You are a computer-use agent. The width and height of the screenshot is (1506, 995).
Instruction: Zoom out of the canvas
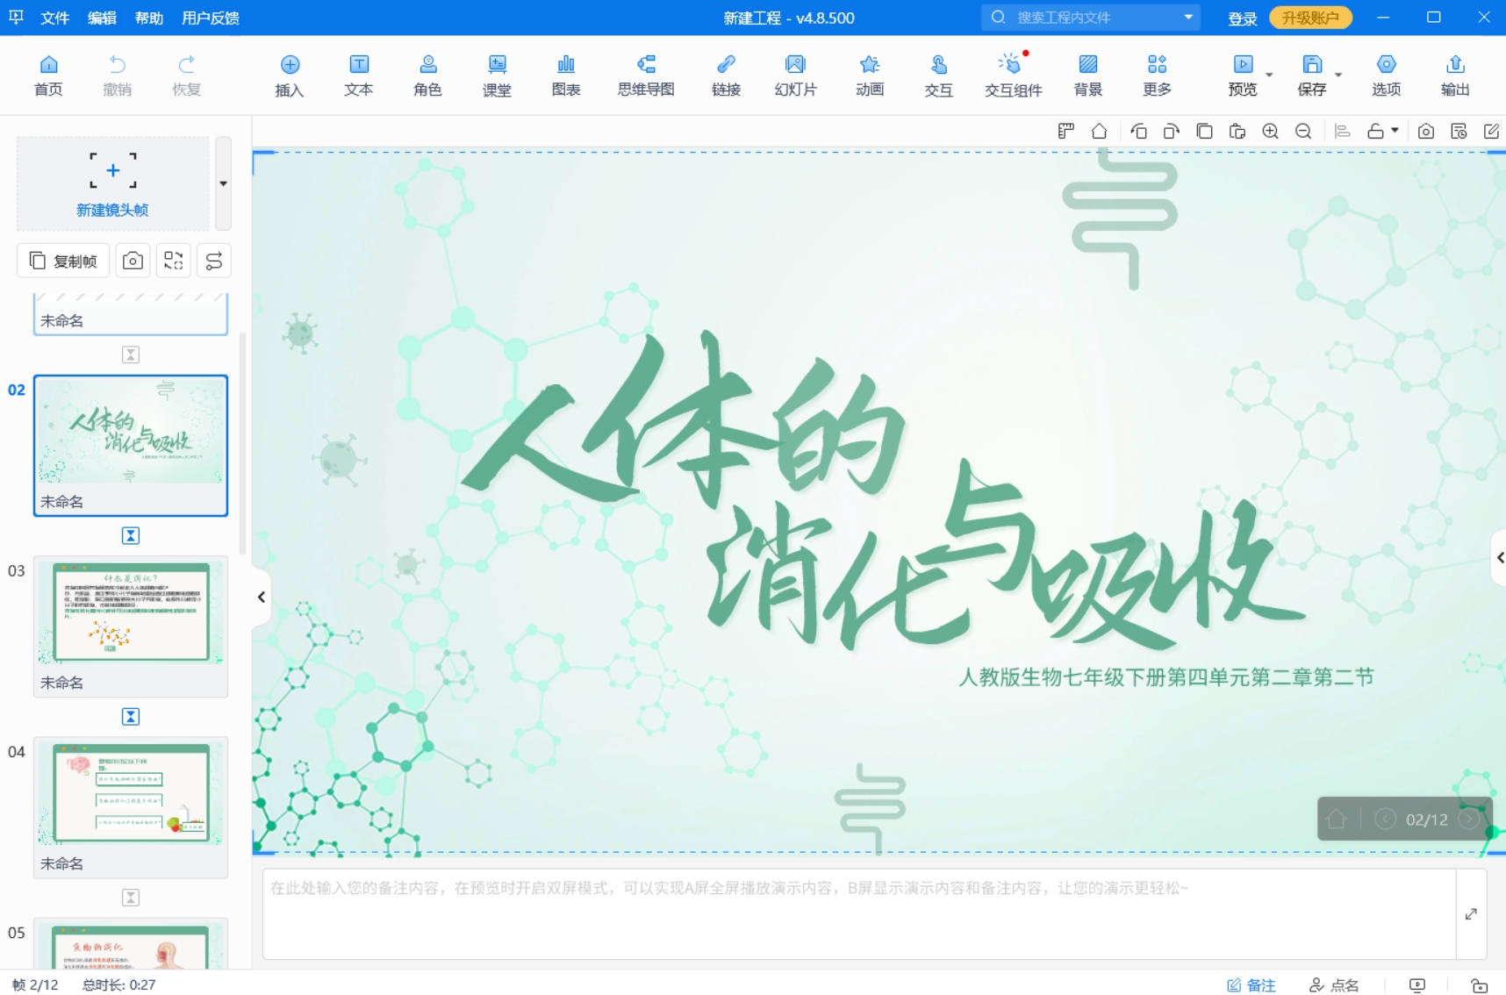1303,132
